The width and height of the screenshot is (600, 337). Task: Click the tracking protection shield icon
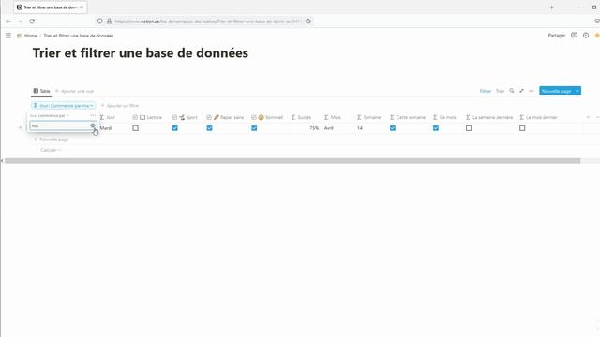point(100,22)
